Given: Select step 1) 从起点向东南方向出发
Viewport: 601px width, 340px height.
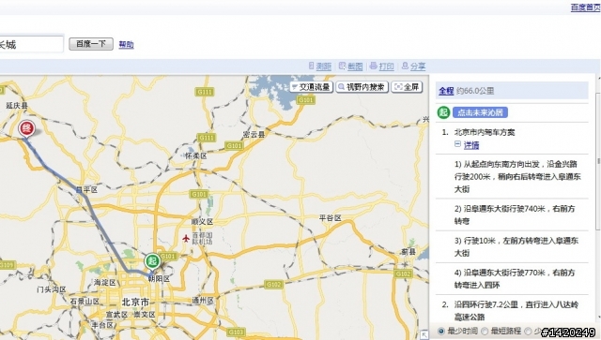Looking at the screenshot, I should (517, 176).
